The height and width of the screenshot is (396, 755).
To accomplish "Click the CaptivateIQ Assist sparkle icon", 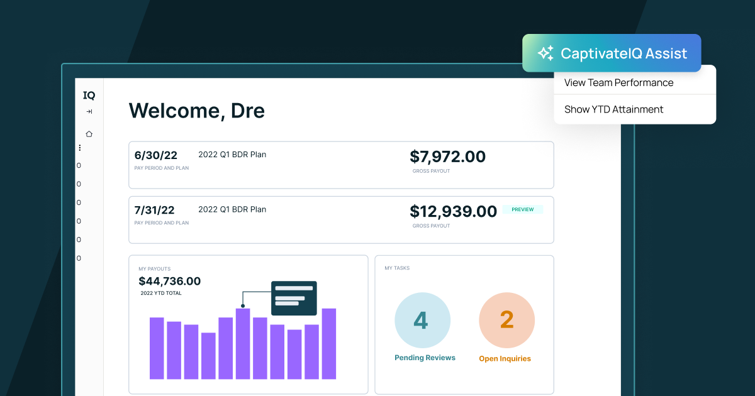I will [545, 53].
